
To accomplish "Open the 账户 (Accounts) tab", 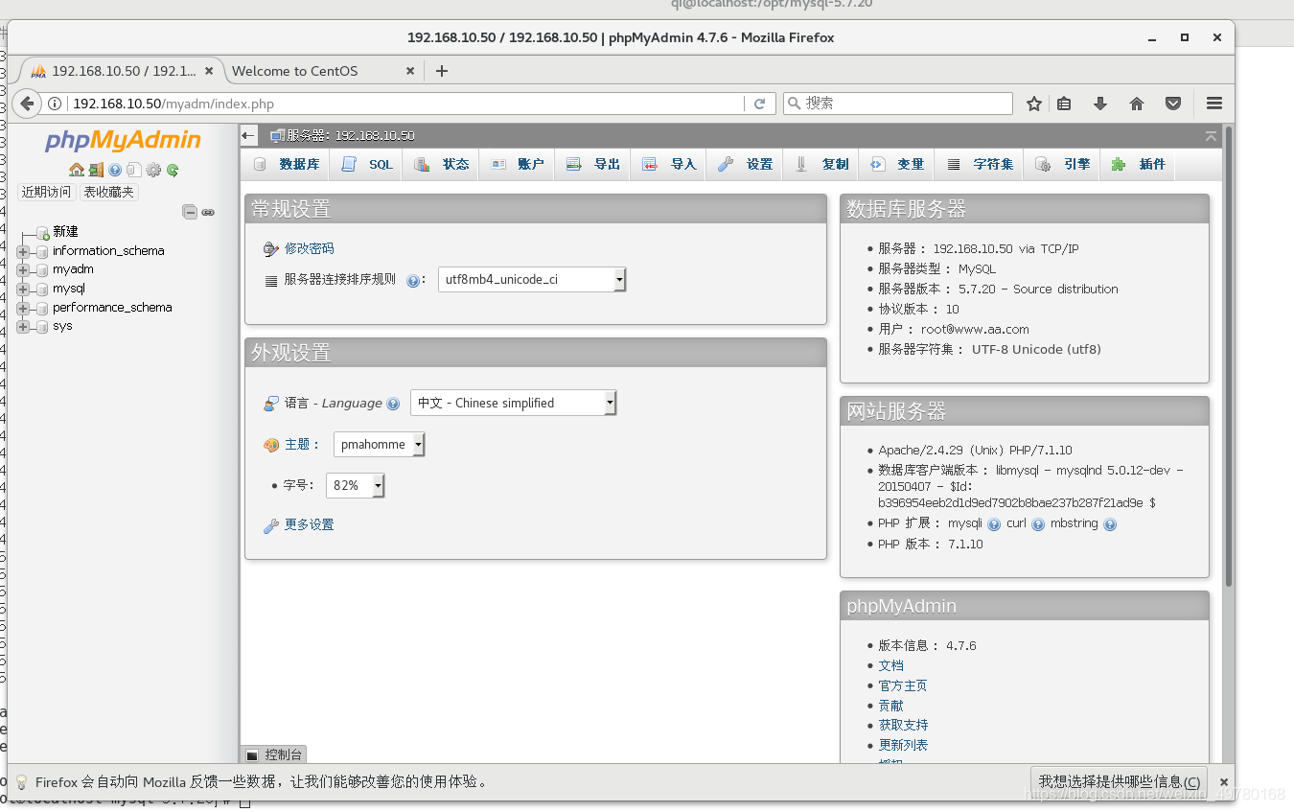I will [x=518, y=165].
